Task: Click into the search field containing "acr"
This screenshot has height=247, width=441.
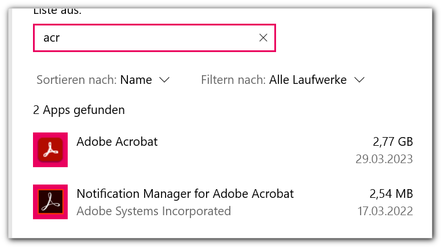Action: [x=145, y=38]
